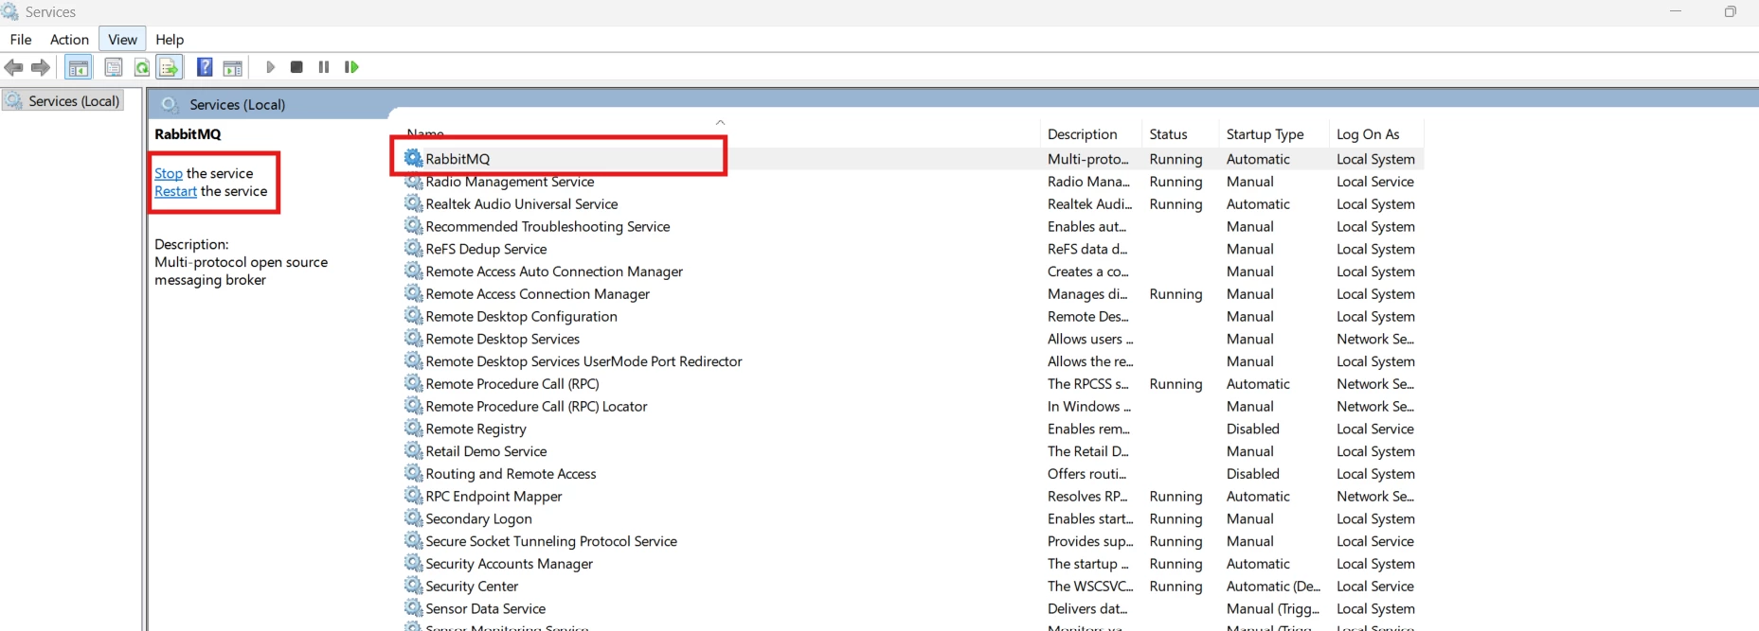Click gear icon next to RabbitMQ row
This screenshot has height=631, width=1759.
click(x=414, y=158)
